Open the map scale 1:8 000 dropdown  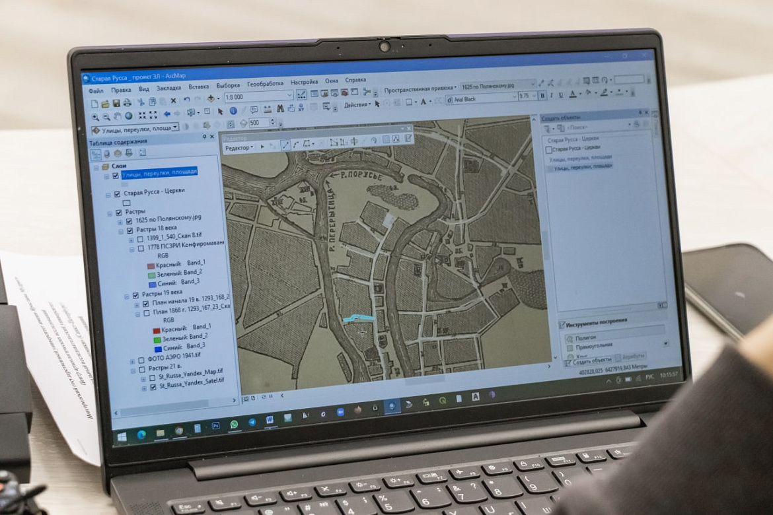click(x=289, y=96)
